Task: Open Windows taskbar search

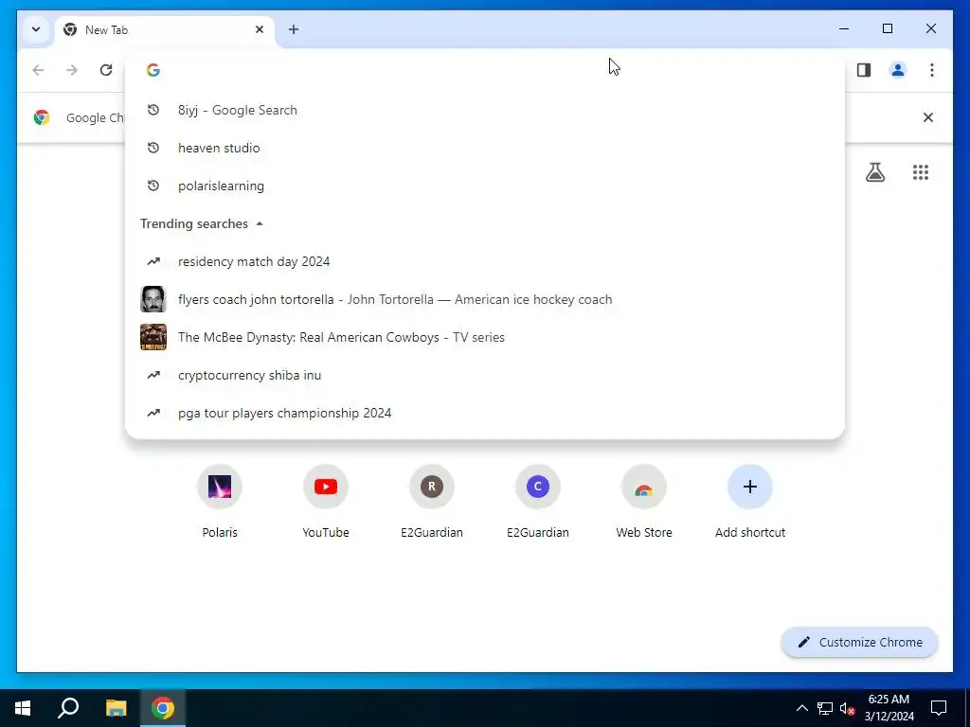Action: (68, 708)
